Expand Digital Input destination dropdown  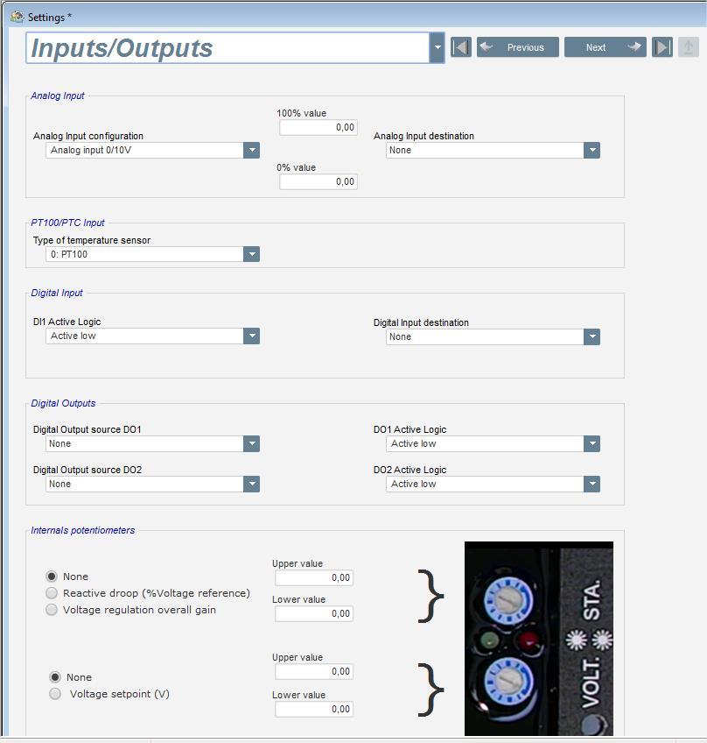pos(592,337)
